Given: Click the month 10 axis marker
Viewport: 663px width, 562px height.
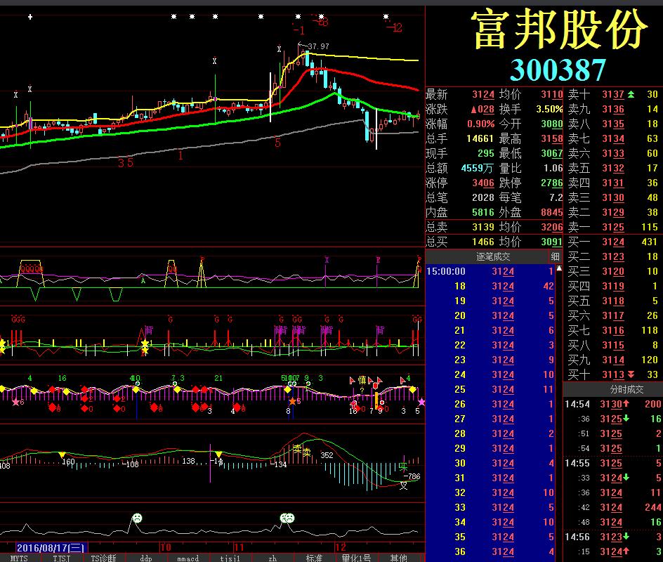Looking at the screenshot, I should tap(165, 547).
